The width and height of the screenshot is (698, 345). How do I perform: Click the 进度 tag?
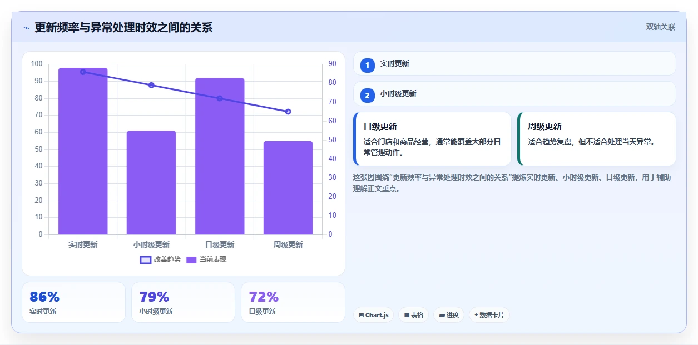(x=449, y=315)
